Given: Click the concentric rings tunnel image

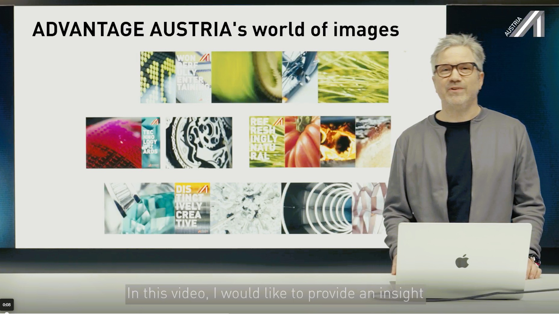Looking at the screenshot, I should pyautogui.click(x=316, y=208).
